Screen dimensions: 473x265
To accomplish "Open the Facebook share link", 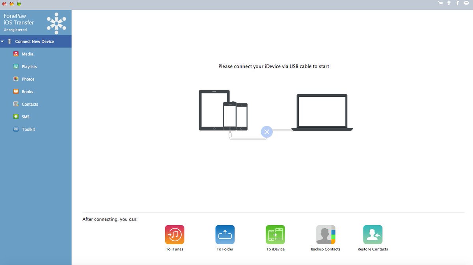I will (457, 3).
